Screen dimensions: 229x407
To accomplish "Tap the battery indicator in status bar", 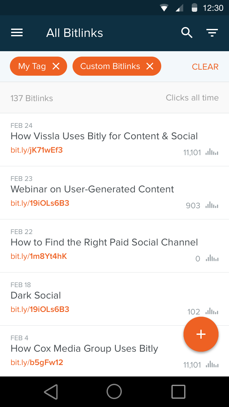I will 193,8.
